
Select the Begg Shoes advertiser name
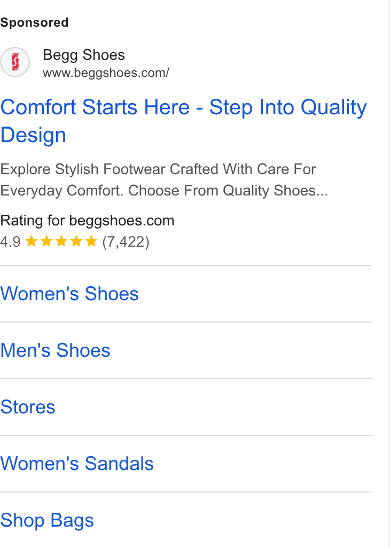(84, 55)
